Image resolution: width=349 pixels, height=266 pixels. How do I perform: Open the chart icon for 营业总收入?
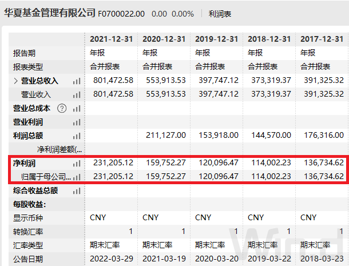coord(76,81)
